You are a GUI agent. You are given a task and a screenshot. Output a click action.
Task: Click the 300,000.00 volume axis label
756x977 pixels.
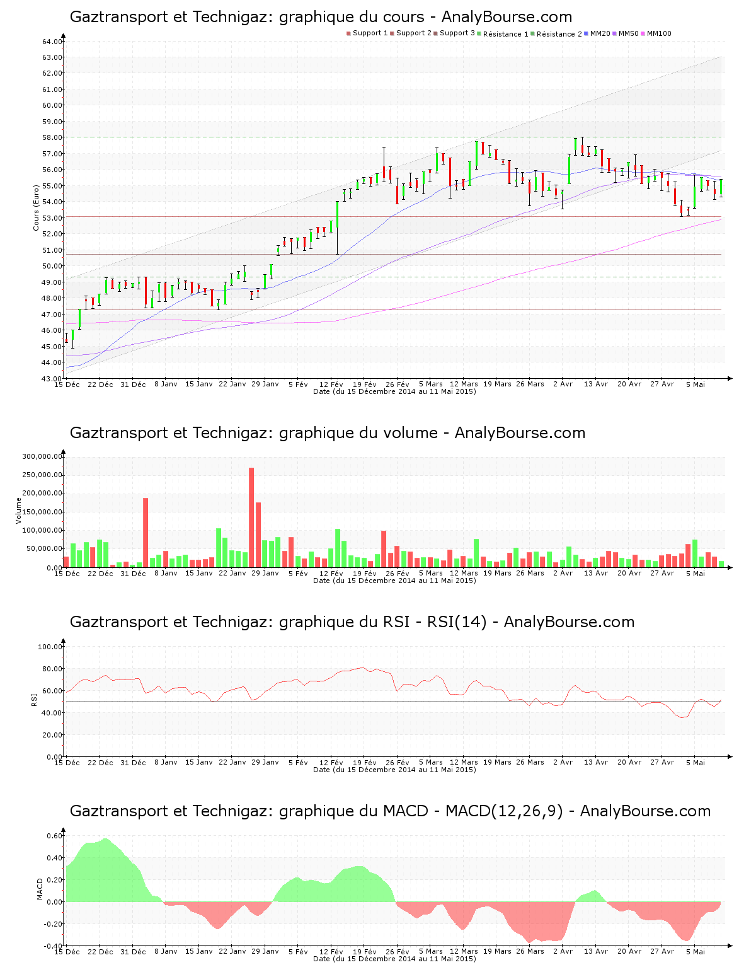(42, 456)
